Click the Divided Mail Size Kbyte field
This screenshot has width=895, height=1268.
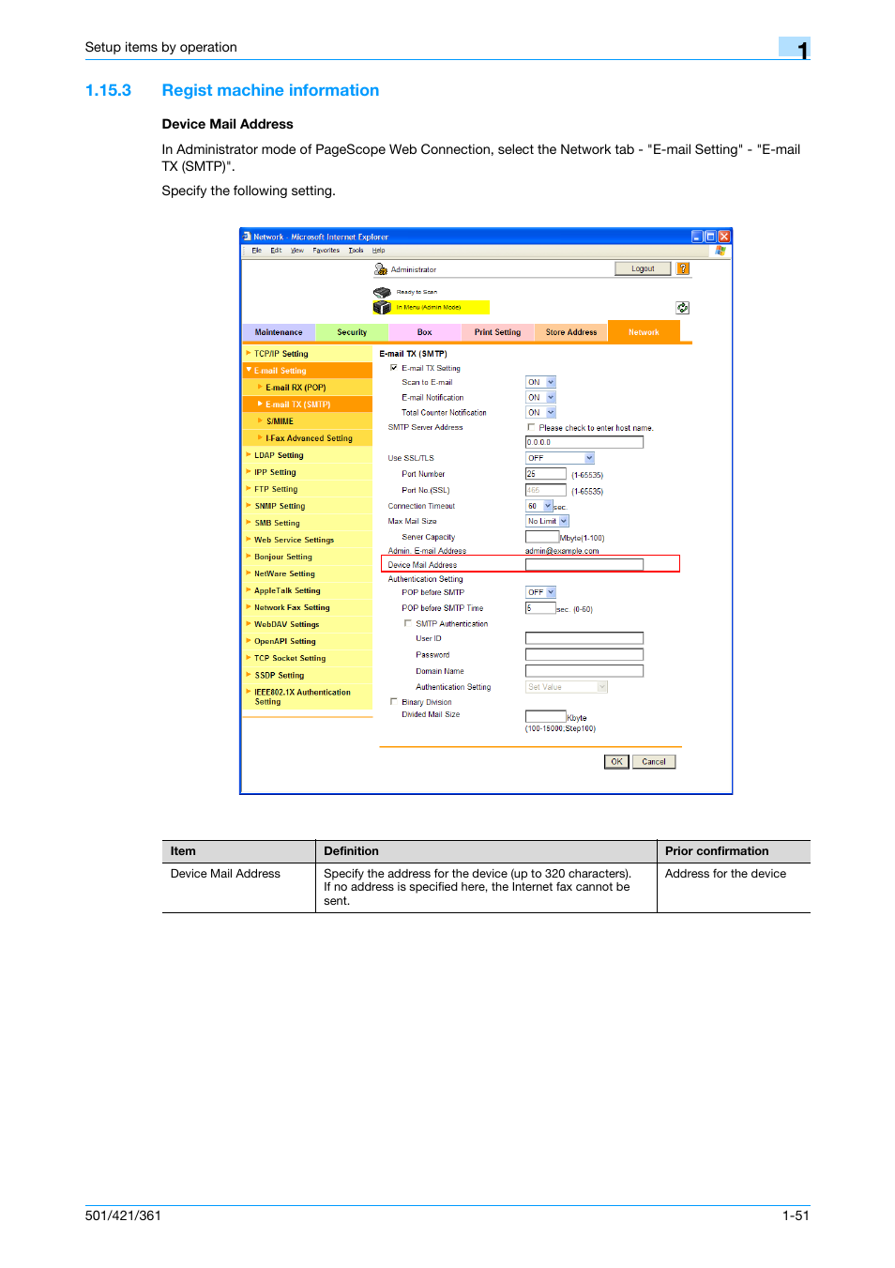545,716
